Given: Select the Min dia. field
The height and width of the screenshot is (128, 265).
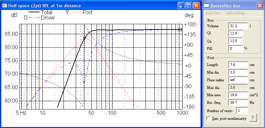Looking at the screenshot, I should (238, 73).
